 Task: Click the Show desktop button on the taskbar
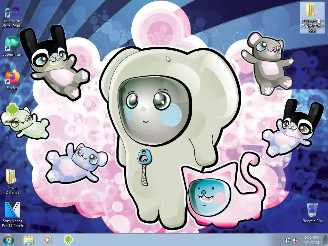(326, 240)
